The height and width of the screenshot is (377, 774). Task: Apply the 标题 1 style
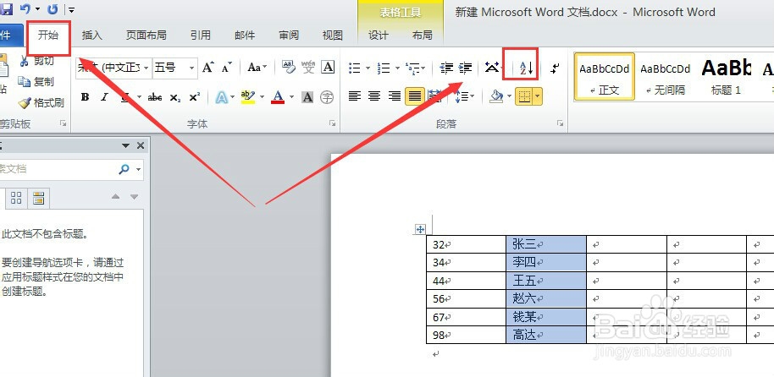(726, 77)
